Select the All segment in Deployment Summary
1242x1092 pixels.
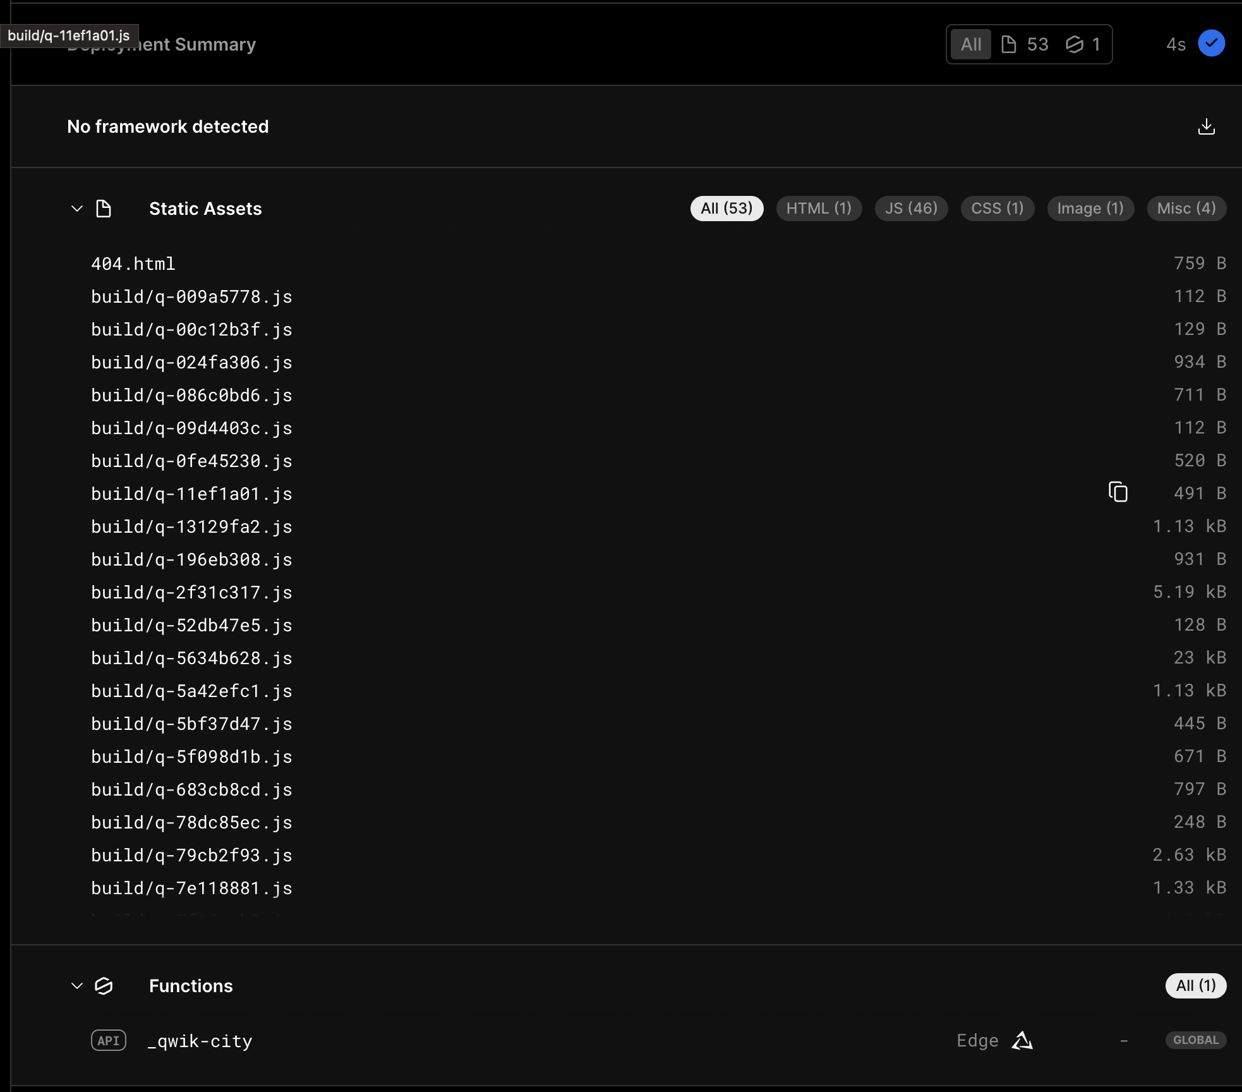(x=970, y=44)
